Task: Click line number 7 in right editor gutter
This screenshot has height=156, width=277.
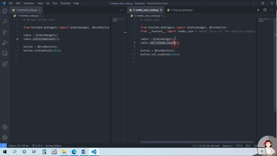Action: click(135, 43)
